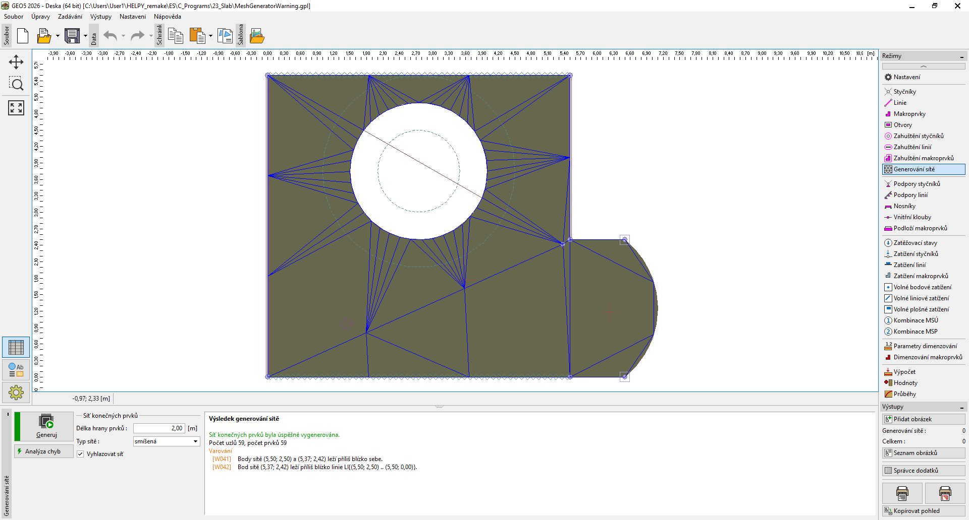The width and height of the screenshot is (969, 520).
Task: Click the redo arrow icon
Action: (137, 36)
